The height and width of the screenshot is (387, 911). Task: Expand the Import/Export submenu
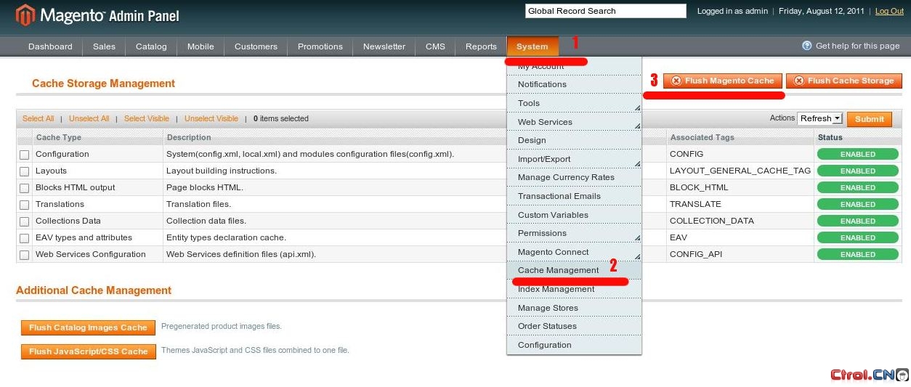574,159
